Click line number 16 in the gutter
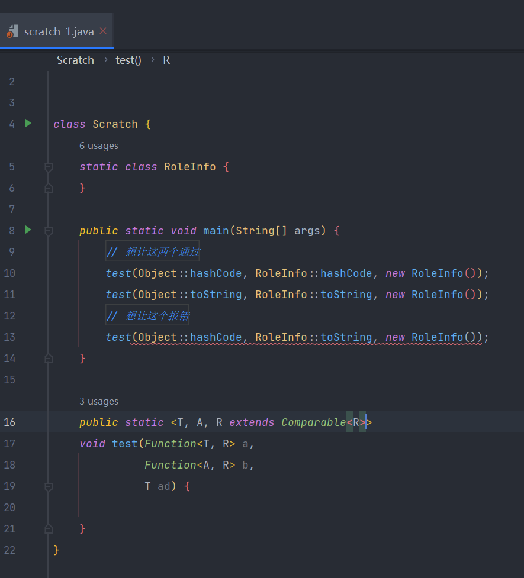Image resolution: width=524 pixels, height=578 pixels. pos(9,422)
